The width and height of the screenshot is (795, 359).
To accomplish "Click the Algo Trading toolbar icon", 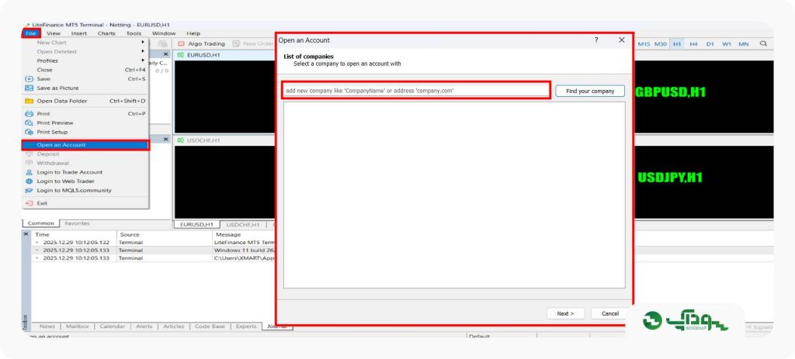I will tap(181, 44).
